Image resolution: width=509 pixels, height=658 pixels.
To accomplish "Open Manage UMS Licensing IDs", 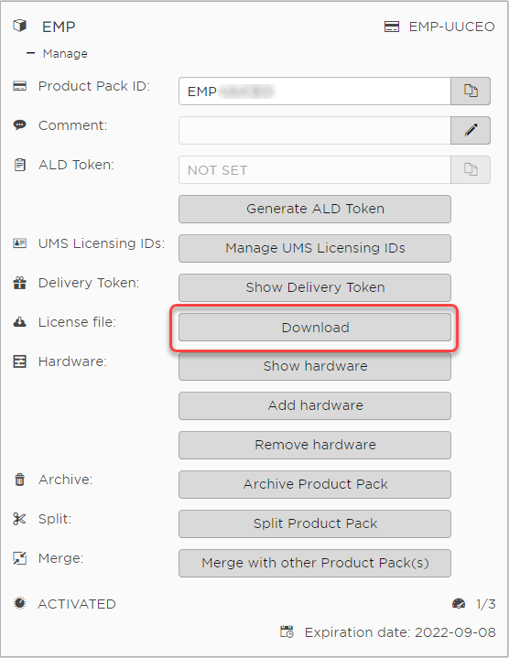I will 315,248.
